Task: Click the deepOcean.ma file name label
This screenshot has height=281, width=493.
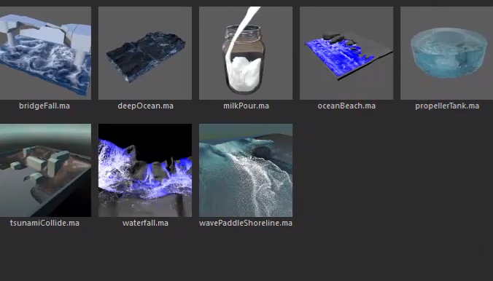Action: tap(145, 106)
